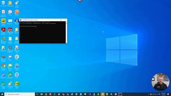Open the eDrawings desktop shortcut
Screen dimensions: 171x96
coord(3,40)
